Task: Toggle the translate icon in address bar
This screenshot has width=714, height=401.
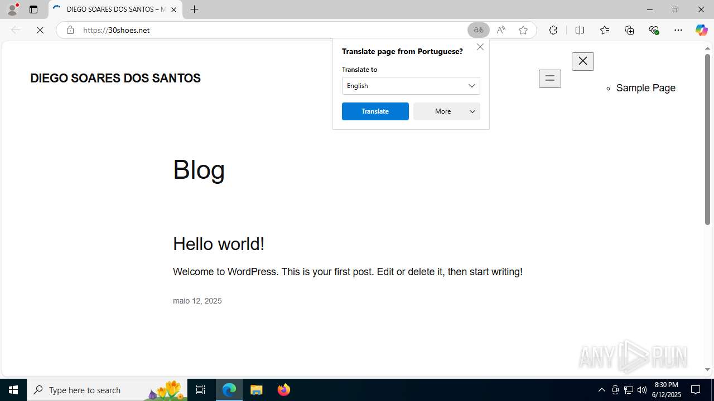Action: [479, 30]
